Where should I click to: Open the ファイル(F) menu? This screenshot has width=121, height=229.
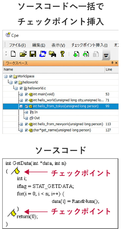pyautogui.click(x=17, y=45)
